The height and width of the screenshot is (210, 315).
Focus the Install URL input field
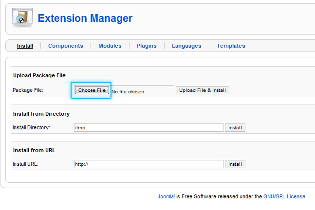point(148,164)
